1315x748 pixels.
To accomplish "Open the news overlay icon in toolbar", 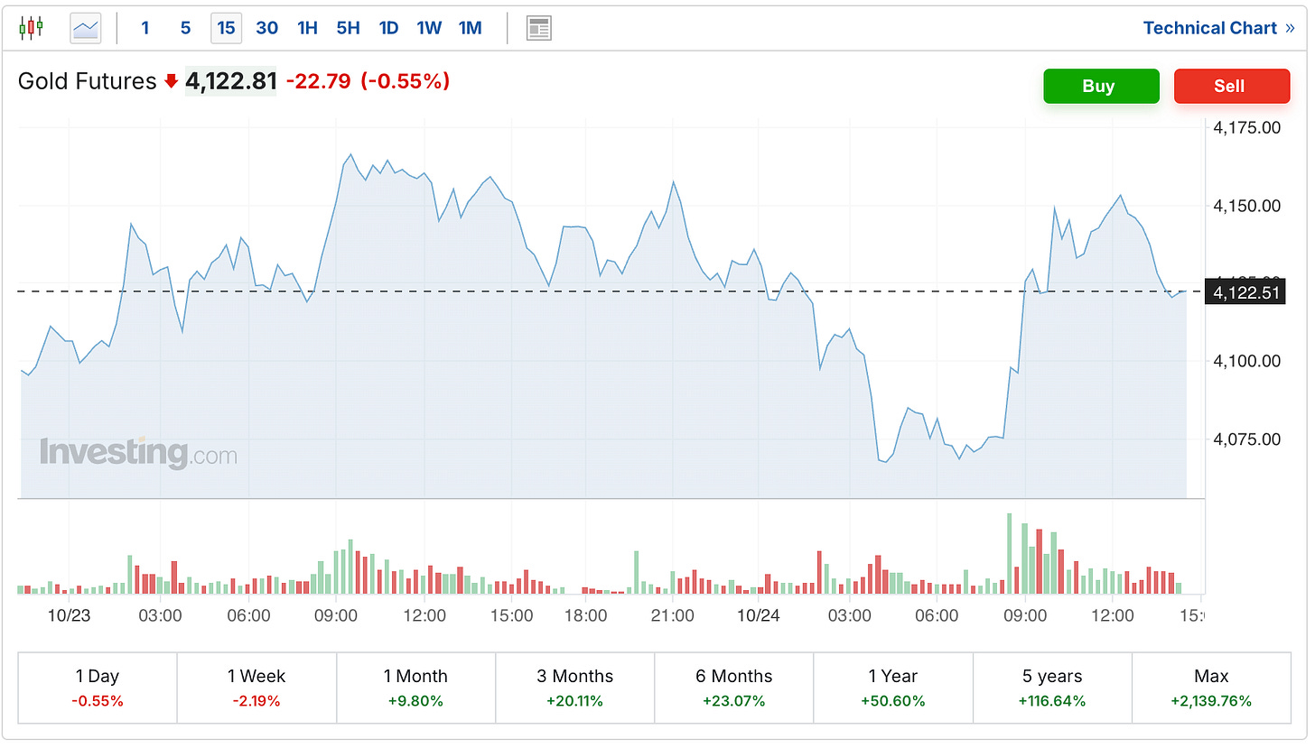I will [x=539, y=28].
